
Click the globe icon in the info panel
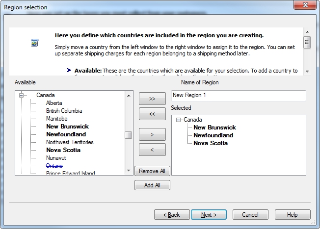point(34,43)
